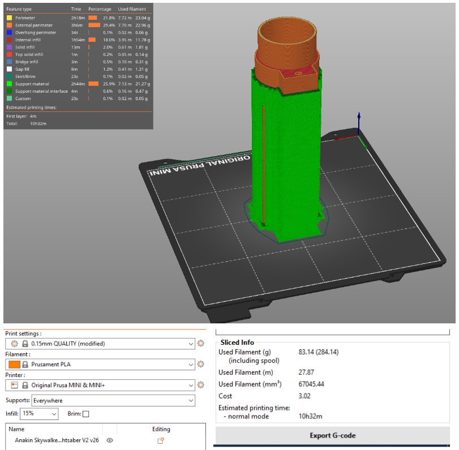
Task: Click Export G-code button
Action: 333,435
